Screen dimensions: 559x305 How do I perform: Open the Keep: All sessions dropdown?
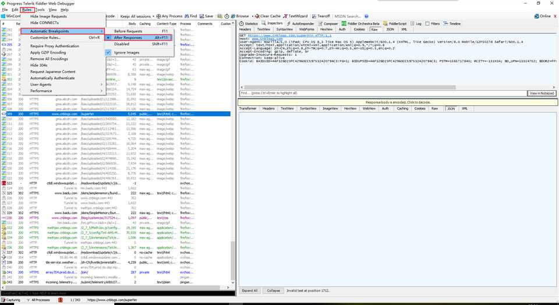(137, 16)
